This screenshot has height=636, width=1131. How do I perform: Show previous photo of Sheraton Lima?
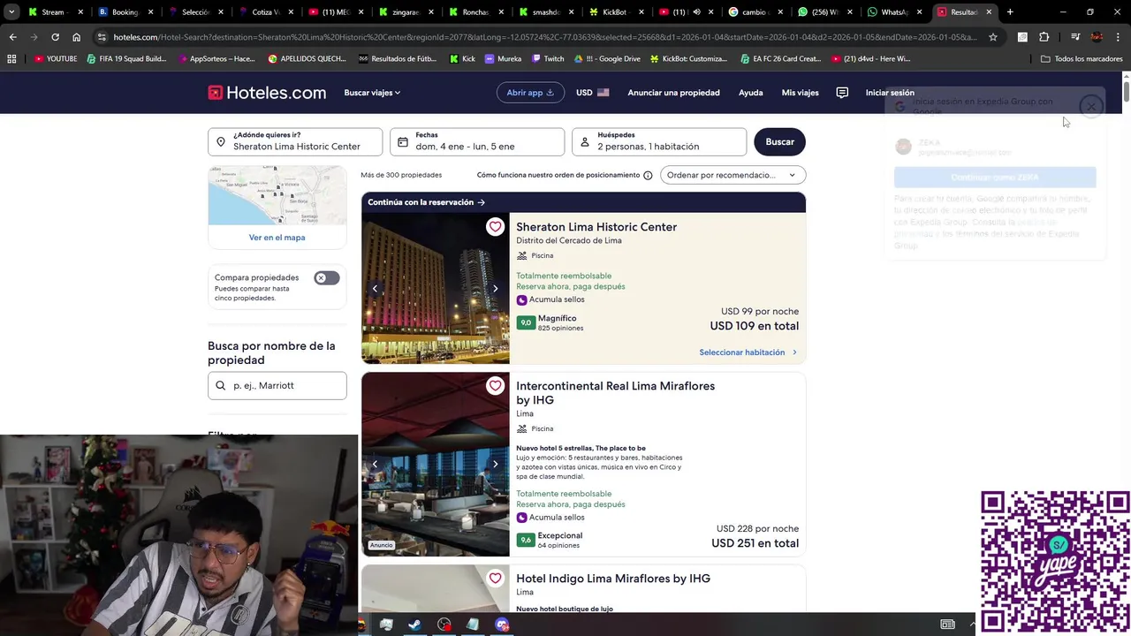(x=375, y=289)
